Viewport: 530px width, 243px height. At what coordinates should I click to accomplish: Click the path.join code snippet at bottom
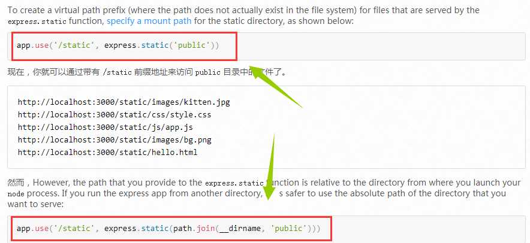168,229
